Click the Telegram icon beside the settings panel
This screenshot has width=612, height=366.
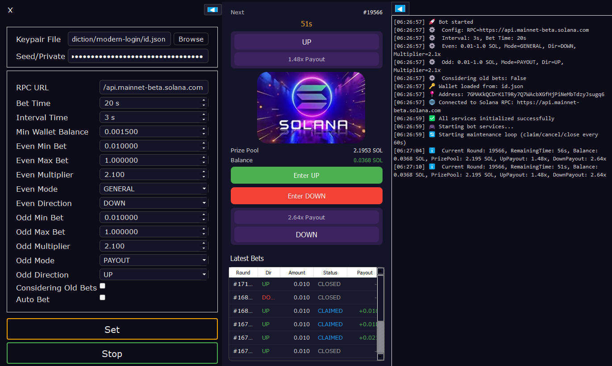[212, 9]
